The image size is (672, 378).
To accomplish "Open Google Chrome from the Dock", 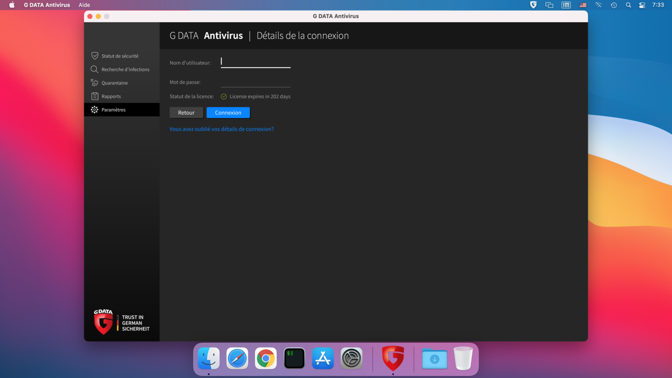I will click(266, 358).
